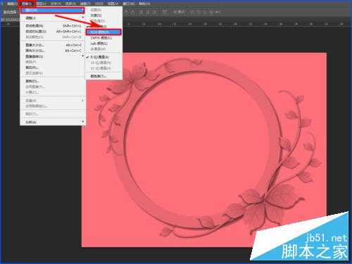Select 灰度 mode in submenu
352x264 pixels.
tap(103, 15)
